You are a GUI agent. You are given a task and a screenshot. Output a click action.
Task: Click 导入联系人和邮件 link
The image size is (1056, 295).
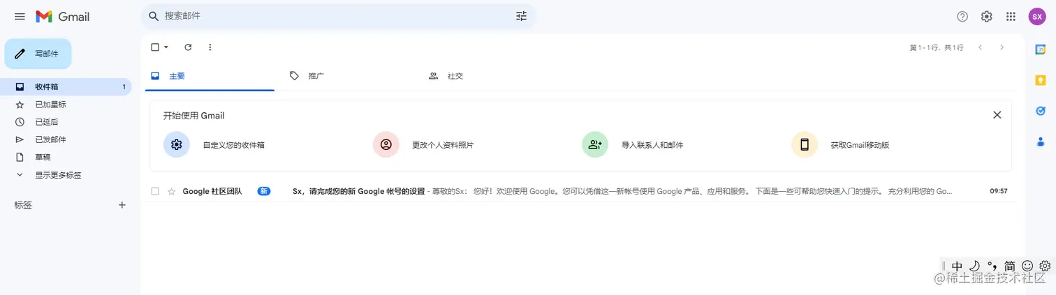[x=652, y=145]
